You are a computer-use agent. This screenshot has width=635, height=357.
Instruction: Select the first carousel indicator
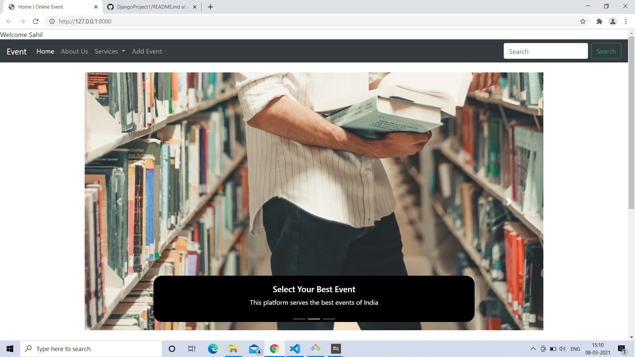[299, 319]
